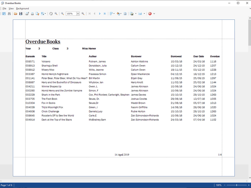Close the preview with the red X icon
Viewport: 251px width, 188px height.
pyautogui.click(x=150, y=14)
